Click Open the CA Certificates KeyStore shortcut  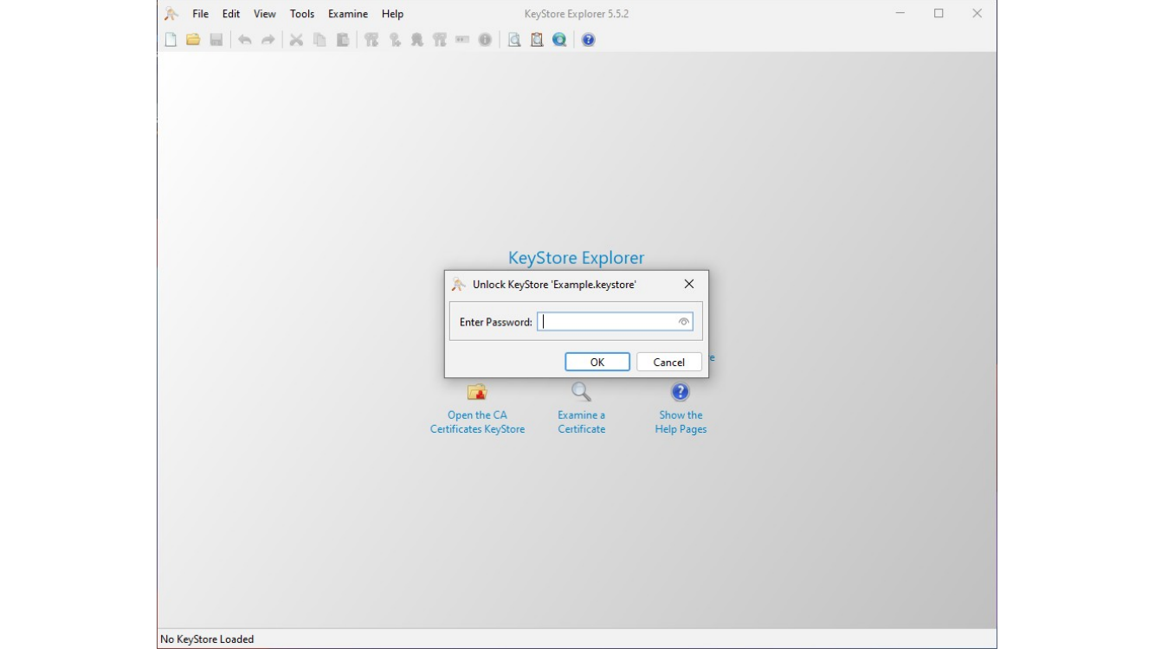(x=477, y=410)
